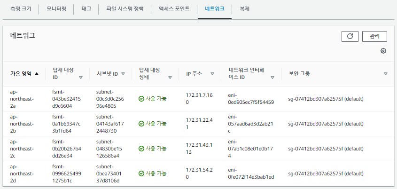The image size is (397, 189).
Task: Click 사용 가능 status in 2b row
Action: coord(156,124)
